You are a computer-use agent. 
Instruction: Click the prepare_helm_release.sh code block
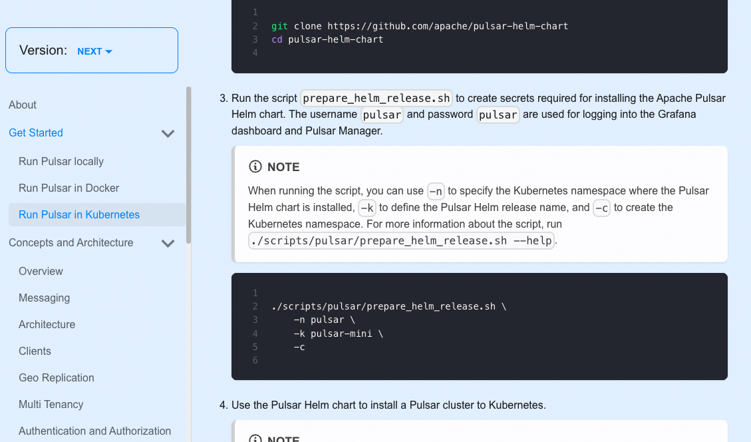pos(480,326)
